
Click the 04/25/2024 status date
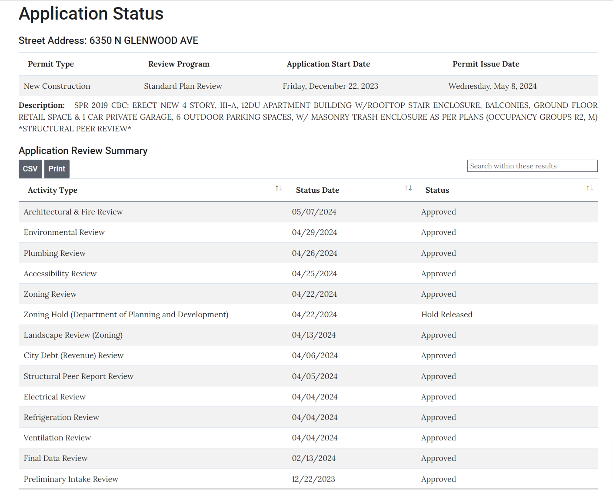[314, 274]
